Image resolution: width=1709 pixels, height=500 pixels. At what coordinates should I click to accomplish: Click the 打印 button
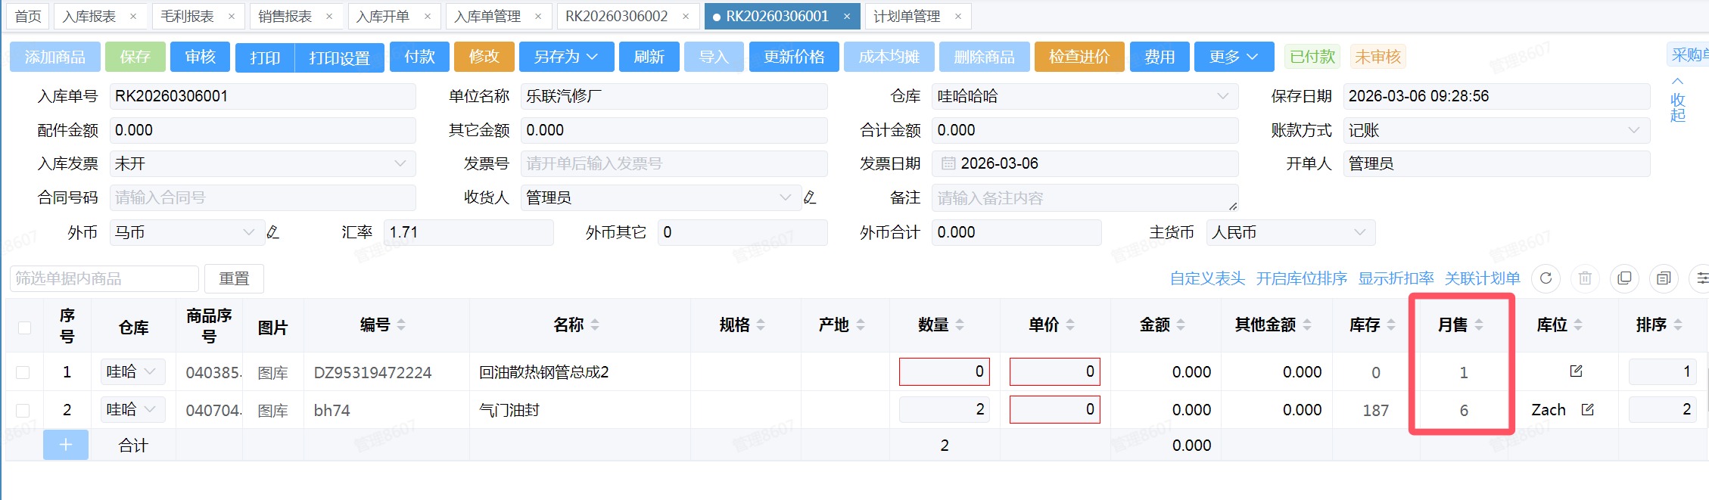click(x=265, y=57)
